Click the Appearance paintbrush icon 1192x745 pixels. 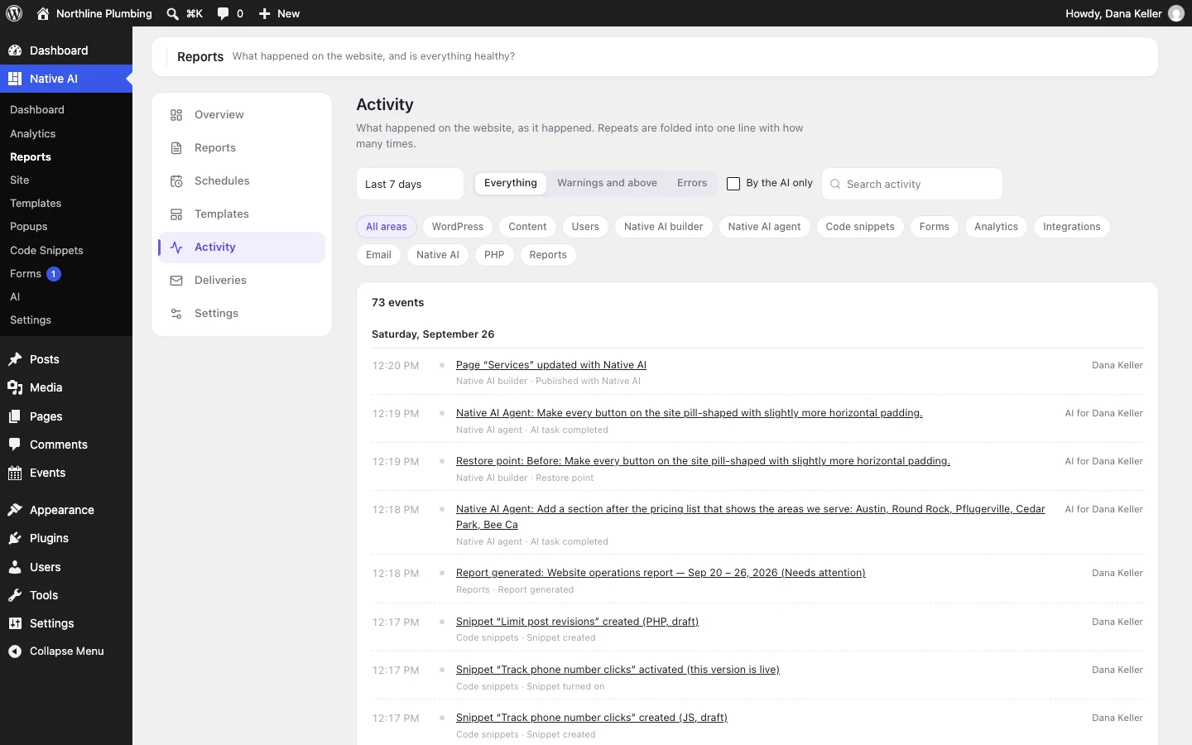point(15,510)
